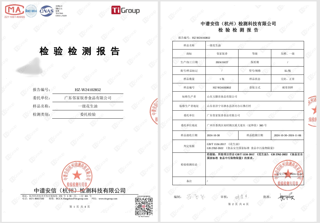Select the production date 2024/10/27
The width and height of the screenshot is (320, 223).
click(x=222, y=62)
